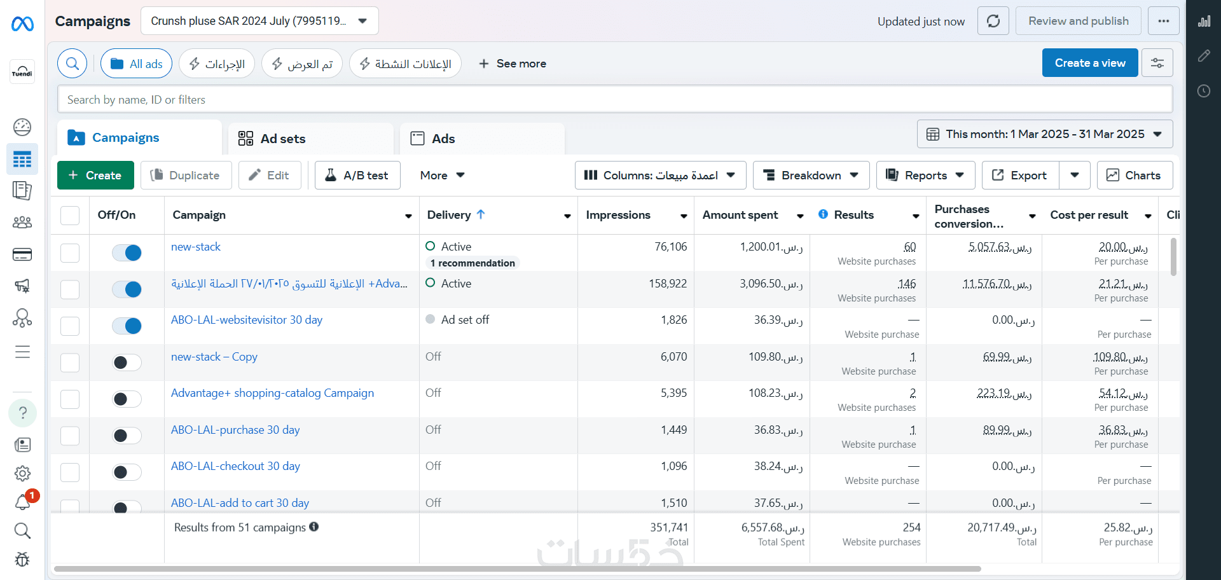
Task: Open the customize view filter settings icon
Action: click(1157, 63)
